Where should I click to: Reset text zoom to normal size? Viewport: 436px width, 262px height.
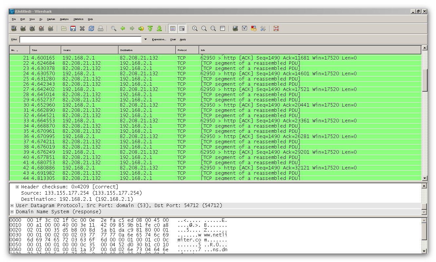[x=213, y=28]
